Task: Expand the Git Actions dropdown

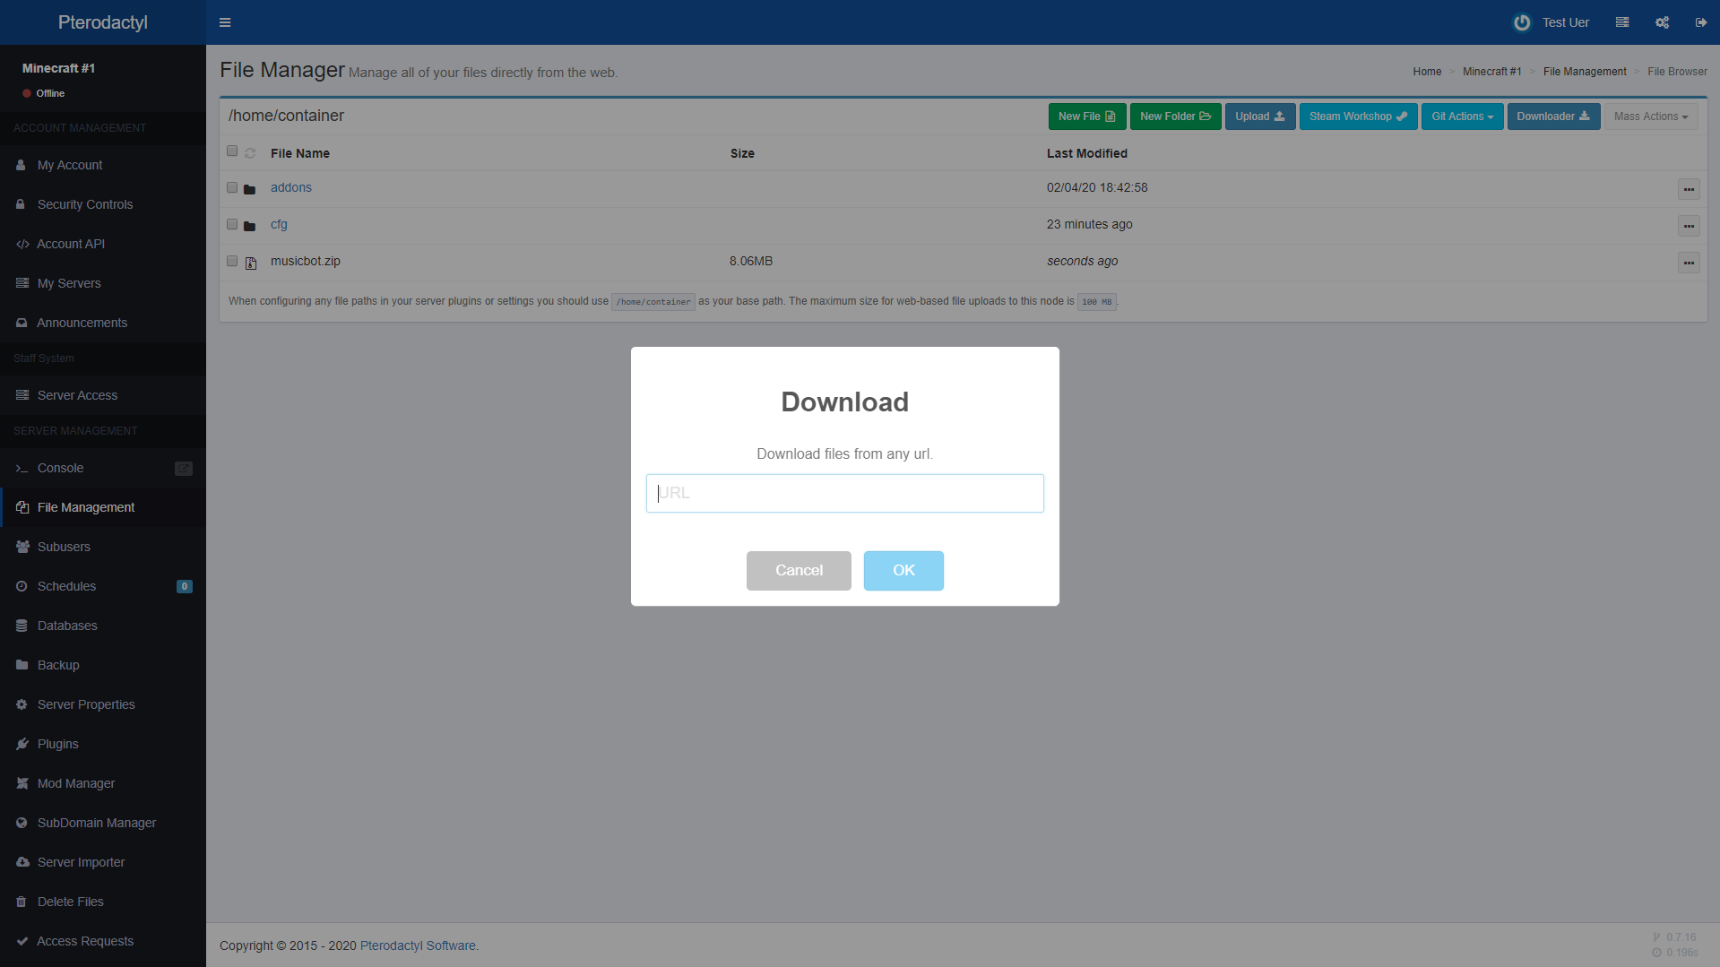Action: point(1462,117)
